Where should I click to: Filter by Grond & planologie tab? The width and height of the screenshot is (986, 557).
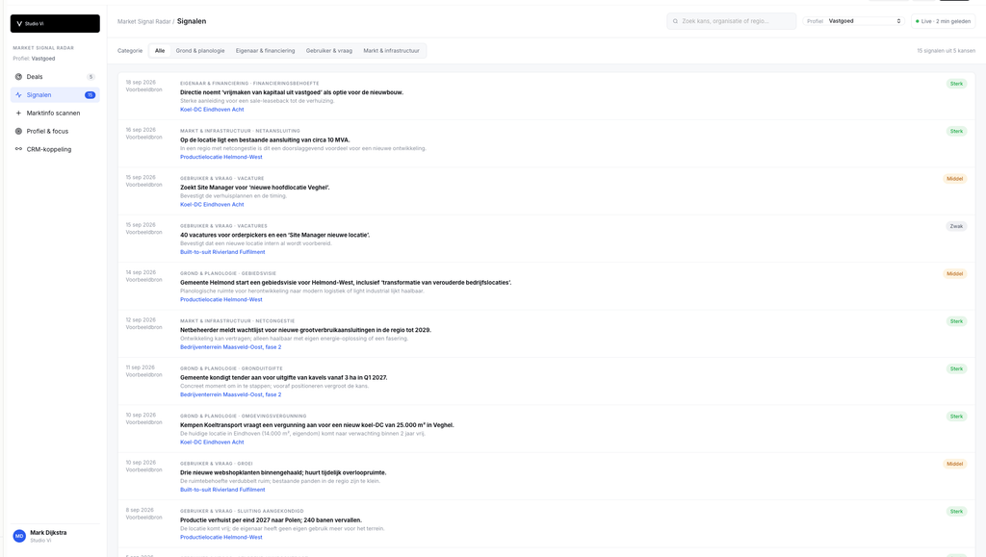coord(200,51)
